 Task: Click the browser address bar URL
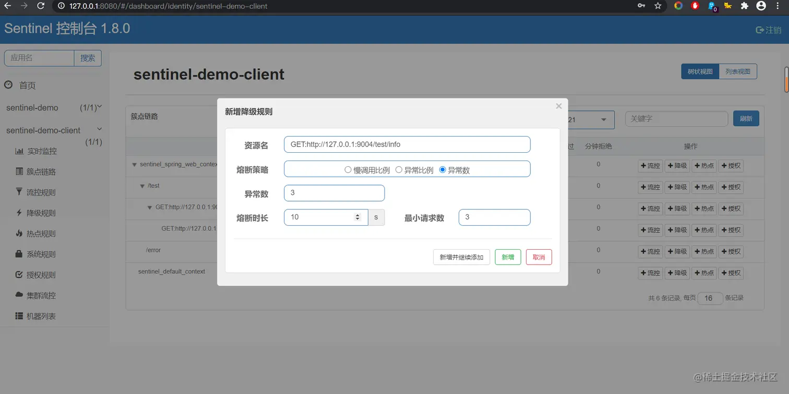pyautogui.click(x=168, y=6)
